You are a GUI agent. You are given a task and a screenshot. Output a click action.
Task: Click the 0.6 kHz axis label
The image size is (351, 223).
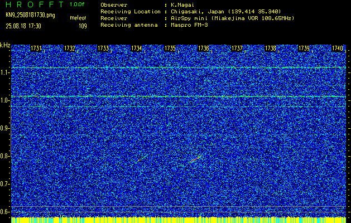point(4,212)
